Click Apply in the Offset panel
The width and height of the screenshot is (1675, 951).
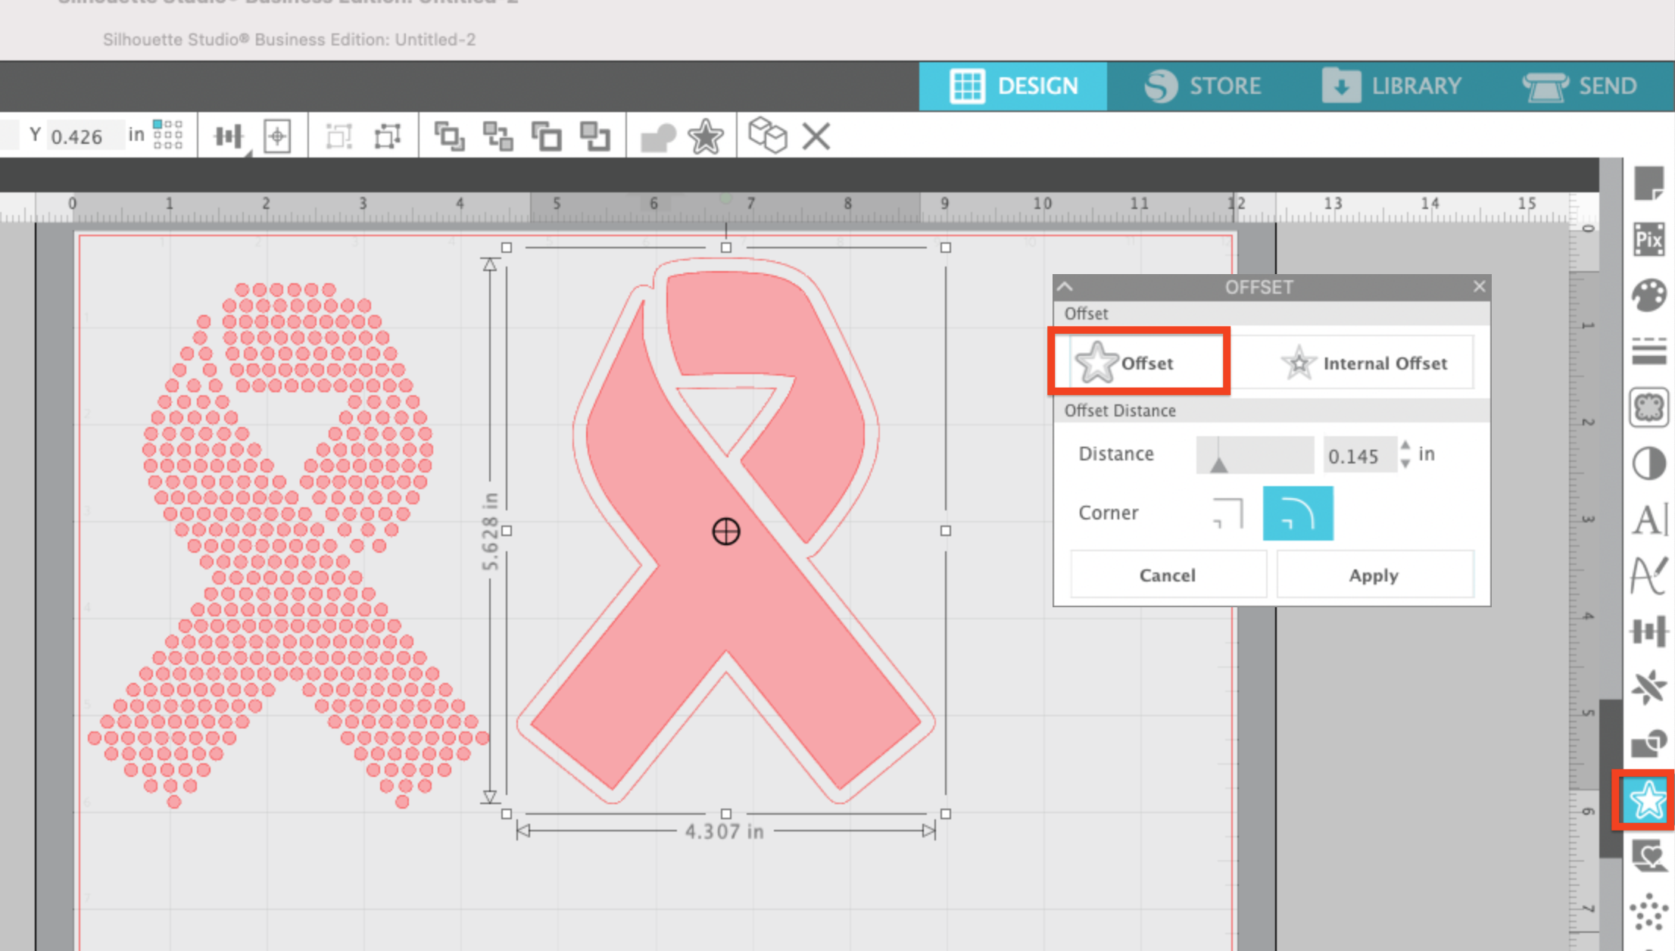tap(1374, 574)
